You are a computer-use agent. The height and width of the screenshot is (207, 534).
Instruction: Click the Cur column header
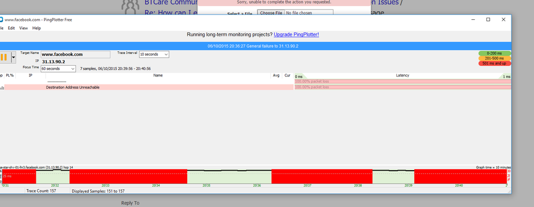click(x=287, y=75)
